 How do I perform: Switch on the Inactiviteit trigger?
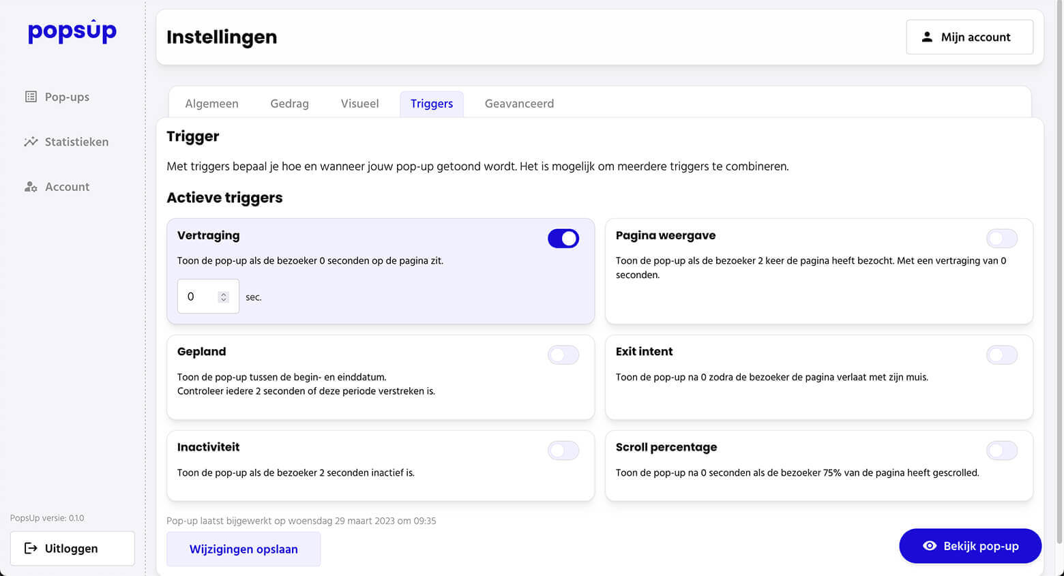[563, 451]
